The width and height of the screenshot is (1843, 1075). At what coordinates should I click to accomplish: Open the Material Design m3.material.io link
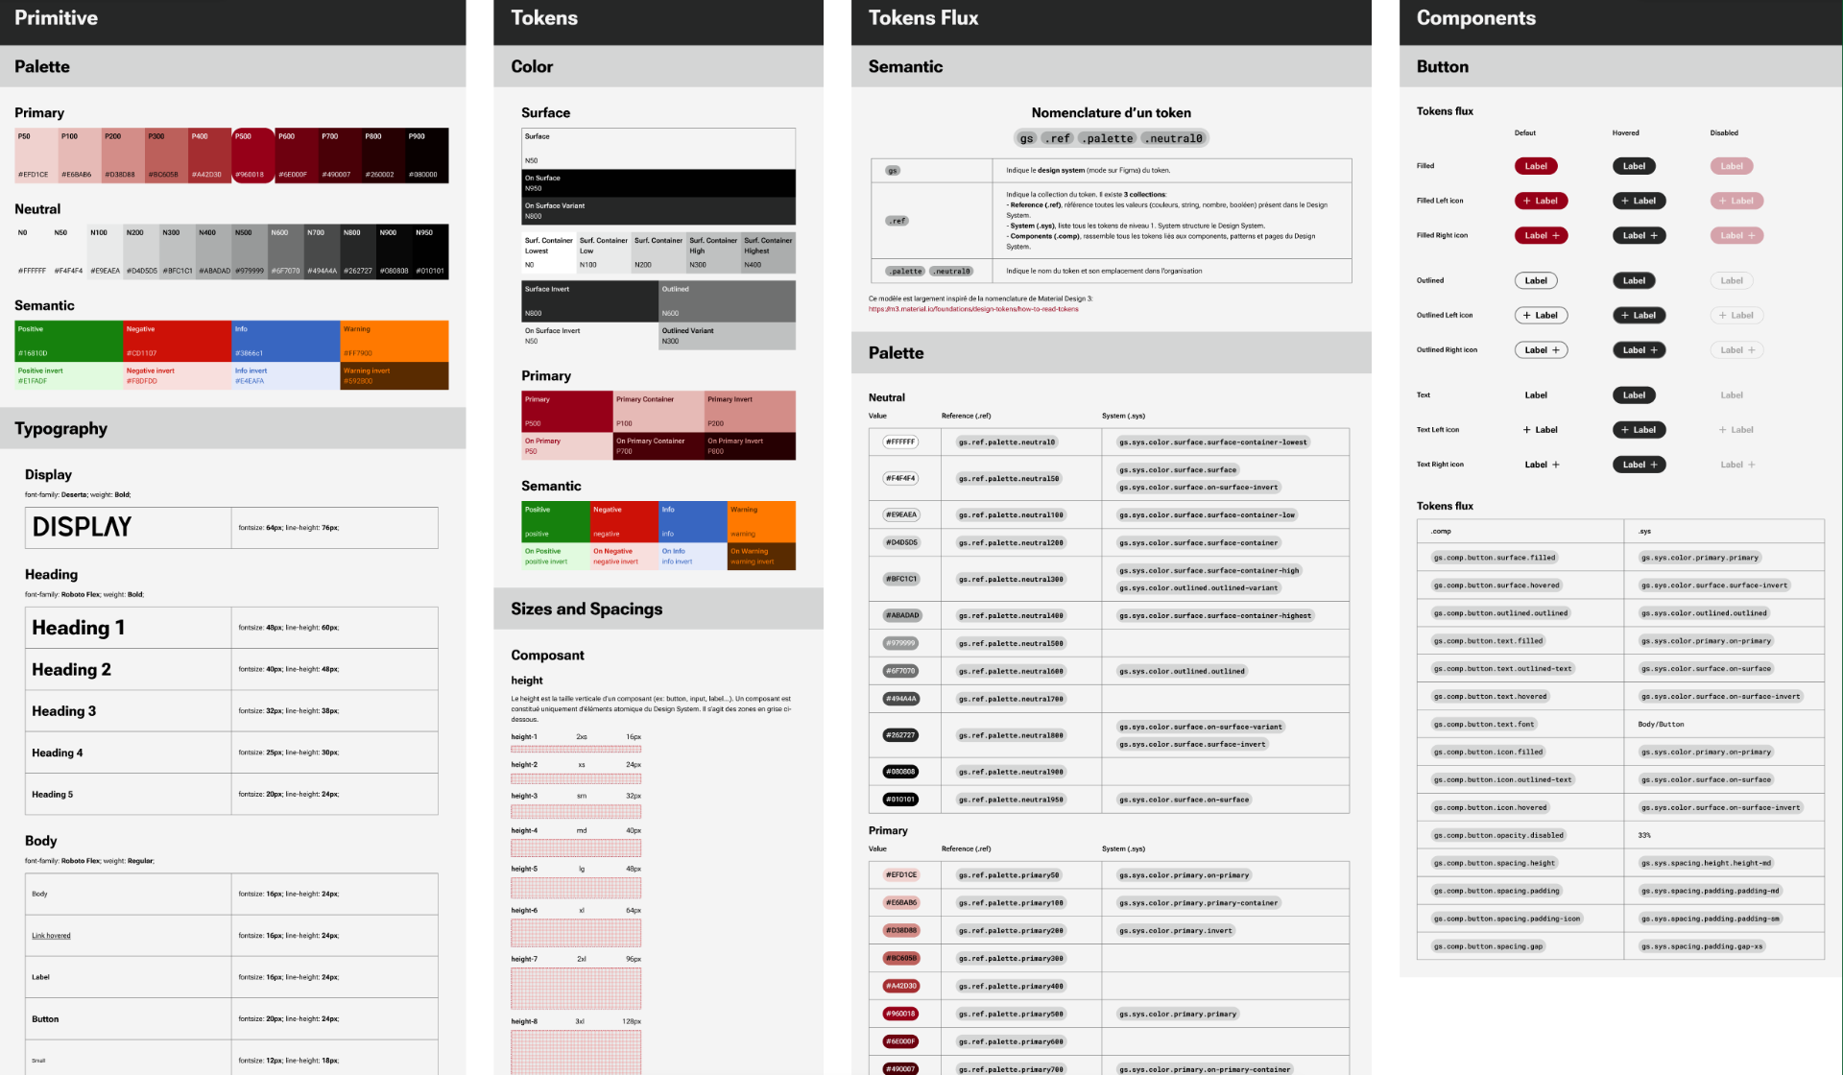pyautogui.click(x=973, y=309)
